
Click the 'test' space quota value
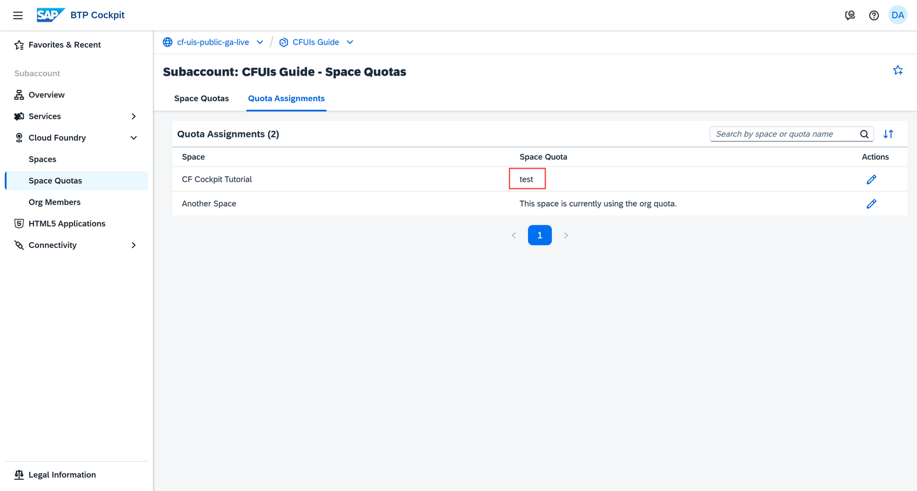click(x=527, y=179)
